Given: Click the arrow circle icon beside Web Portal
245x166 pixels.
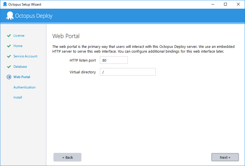Looking at the screenshot, I should 9,77.
